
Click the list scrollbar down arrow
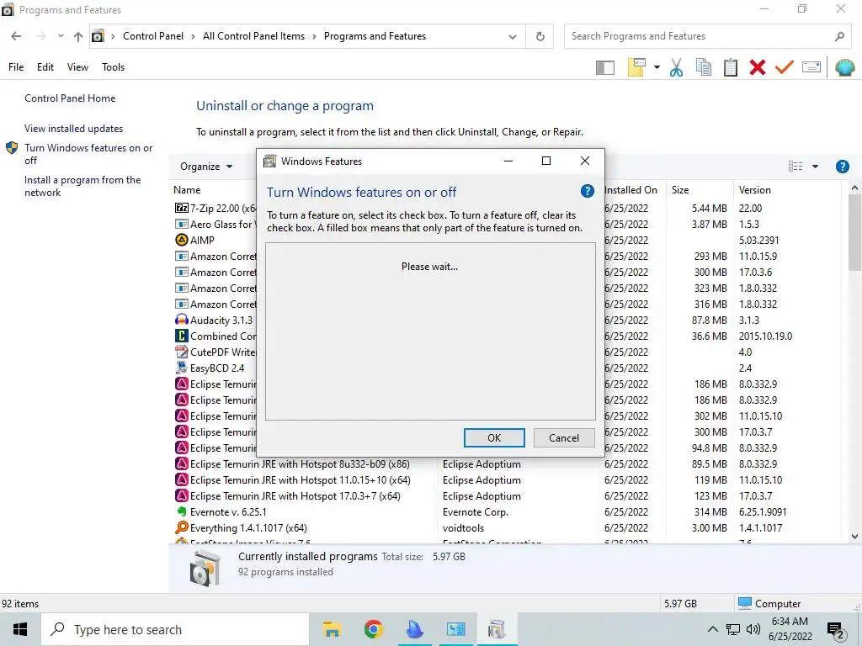pos(854,536)
